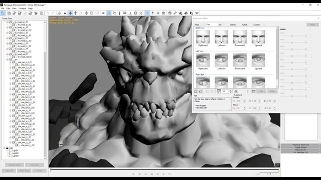Open the File menu
Viewport: 321px width, 180px height.
coord(3,8)
